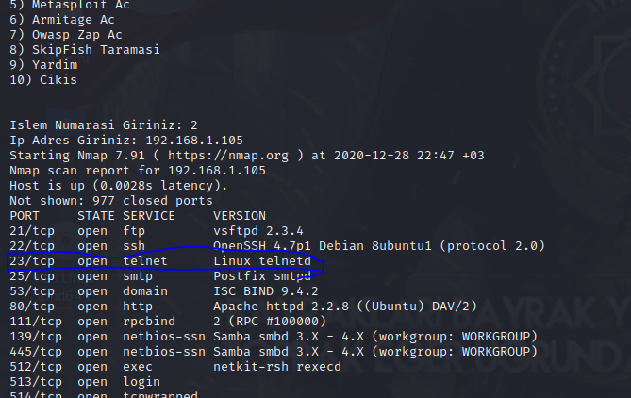Click the Postfix smtpd entry
The height and width of the screenshot is (398, 631).
point(262,276)
